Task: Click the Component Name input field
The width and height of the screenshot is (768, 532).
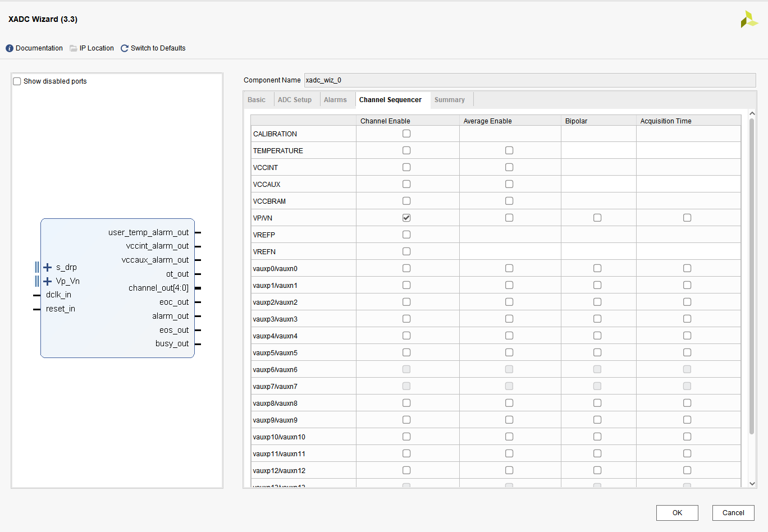Action: 530,80
